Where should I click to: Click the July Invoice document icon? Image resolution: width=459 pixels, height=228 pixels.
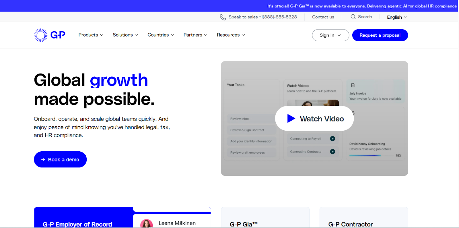pos(353,85)
